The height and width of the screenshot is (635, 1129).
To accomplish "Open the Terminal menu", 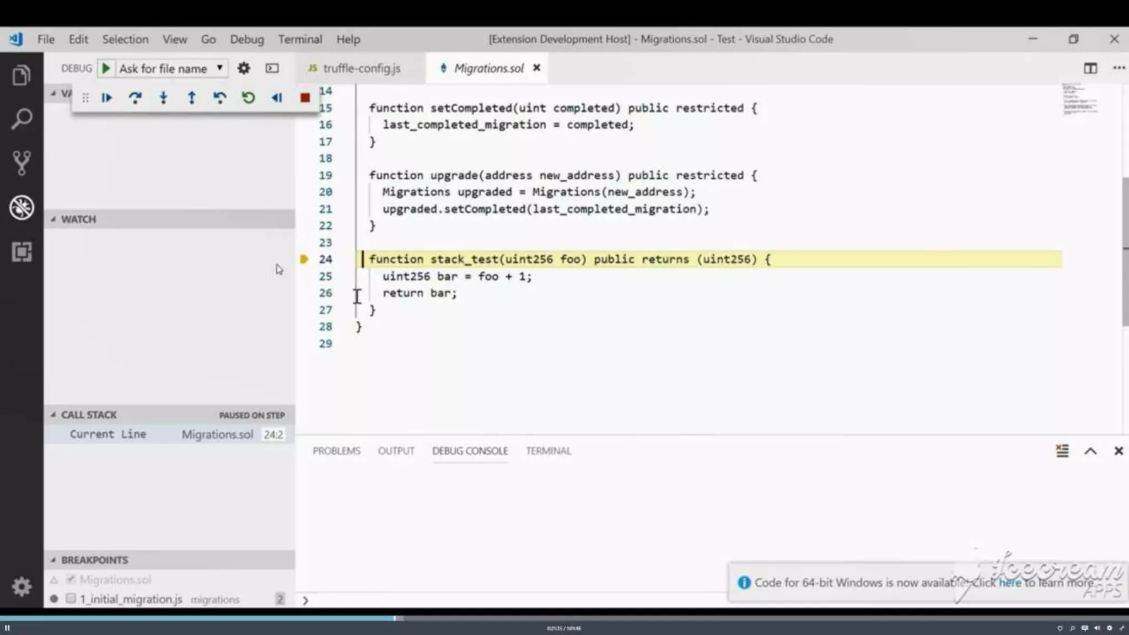I will tap(299, 39).
